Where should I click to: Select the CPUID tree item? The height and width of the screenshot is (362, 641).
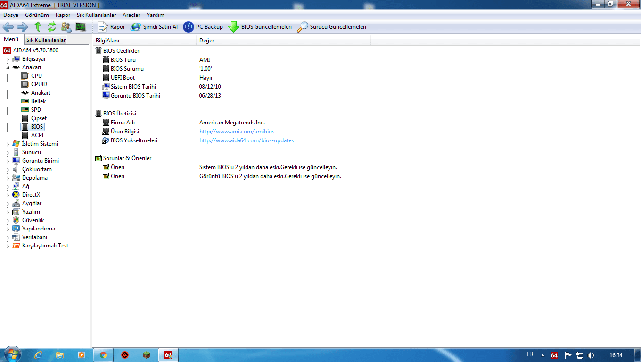pyautogui.click(x=39, y=84)
